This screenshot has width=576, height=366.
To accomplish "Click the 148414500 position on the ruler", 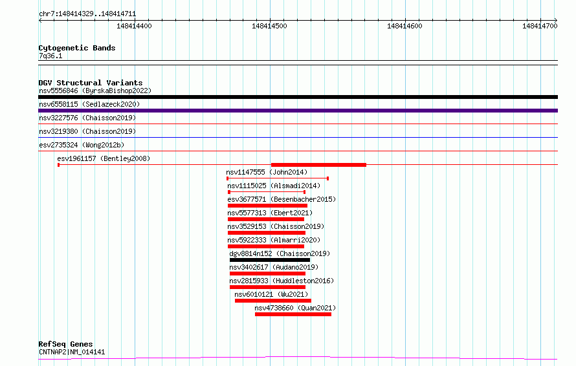I will pyautogui.click(x=271, y=26).
